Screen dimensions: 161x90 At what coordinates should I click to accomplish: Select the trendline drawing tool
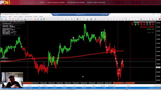(138, 19)
